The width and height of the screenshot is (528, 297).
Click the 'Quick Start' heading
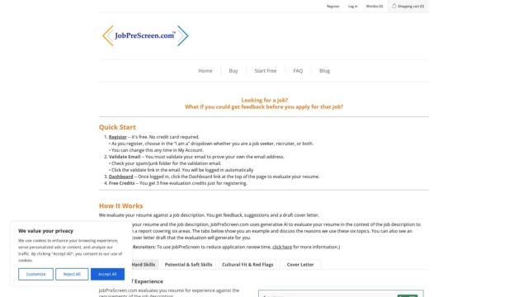click(x=117, y=127)
